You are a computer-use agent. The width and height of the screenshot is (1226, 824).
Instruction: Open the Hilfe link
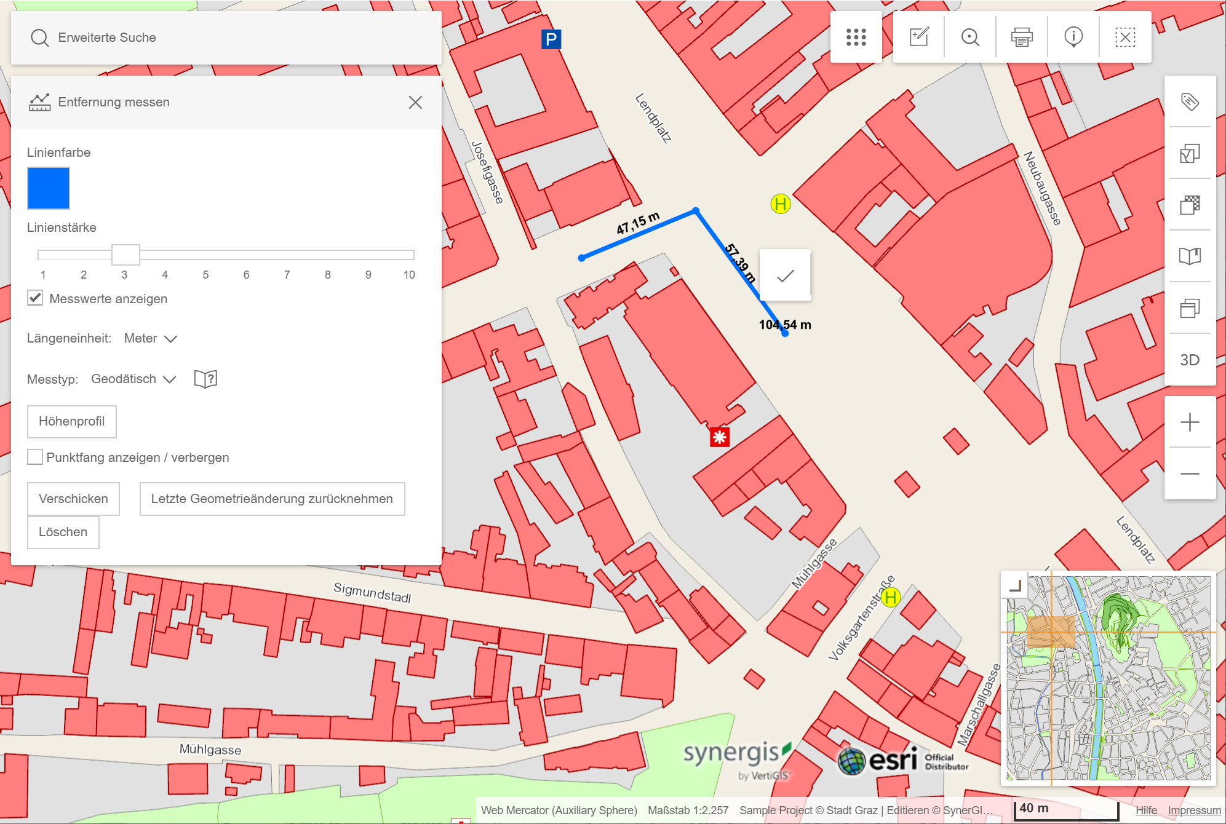click(x=1145, y=810)
